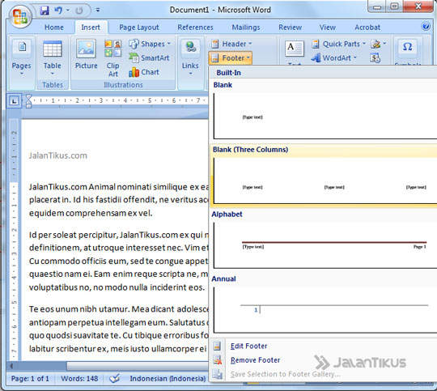Open the Quick Parts dropdown
The height and width of the screenshot is (391, 437).
[338, 44]
